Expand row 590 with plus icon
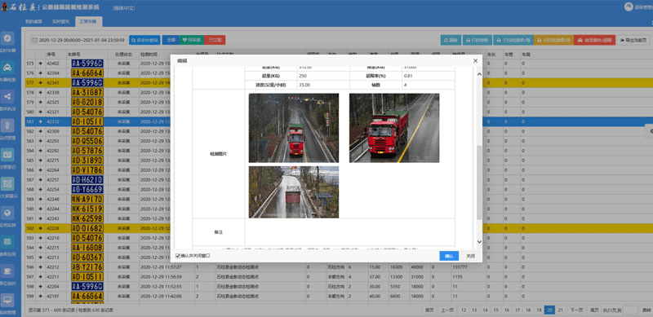This screenshot has width=653, height=317. coord(40,209)
